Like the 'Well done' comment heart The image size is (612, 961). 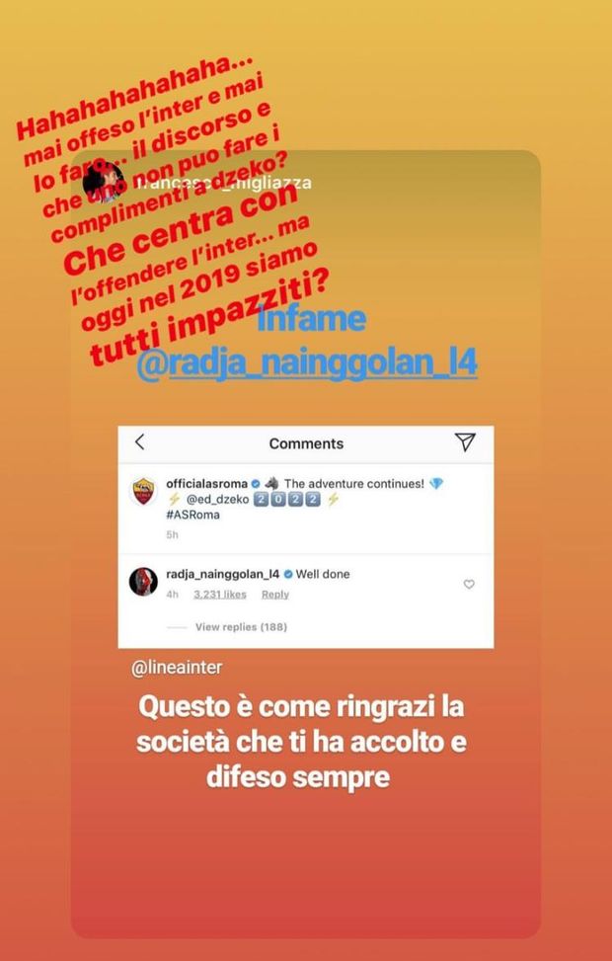pyautogui.click(x=469, y=585)
